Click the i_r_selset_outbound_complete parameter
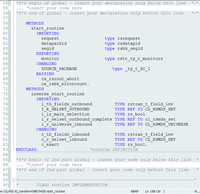The image size is (200, 194). click(x=77, y=119)
